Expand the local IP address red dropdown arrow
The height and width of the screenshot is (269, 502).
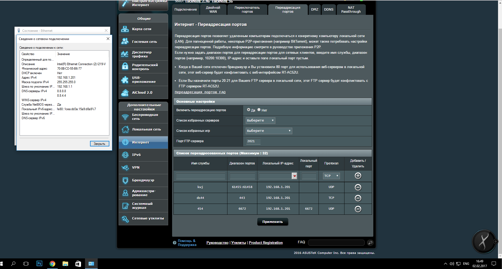294,176
